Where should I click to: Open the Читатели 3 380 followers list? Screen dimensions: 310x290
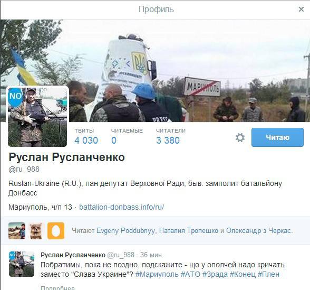pos(171,137)
